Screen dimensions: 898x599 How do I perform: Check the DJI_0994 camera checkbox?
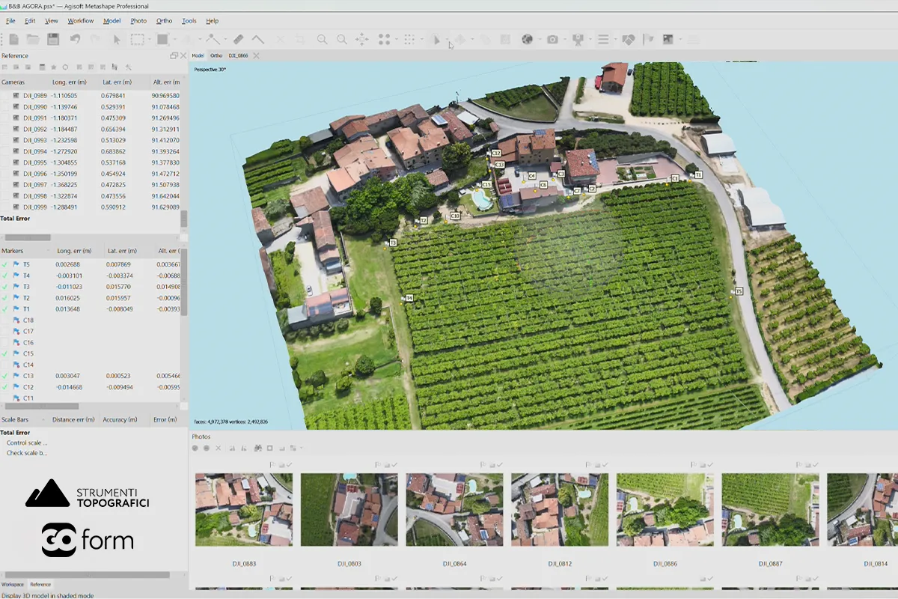[x=5, y=151]
